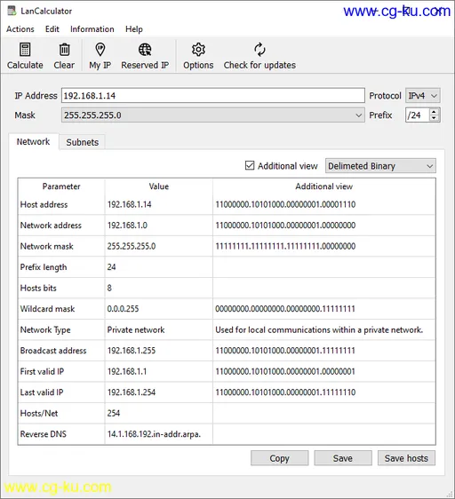The height and width of the screenshot is (499, 455).
Task: Click the IP Address input field
Action: click(x=213, y=96)
